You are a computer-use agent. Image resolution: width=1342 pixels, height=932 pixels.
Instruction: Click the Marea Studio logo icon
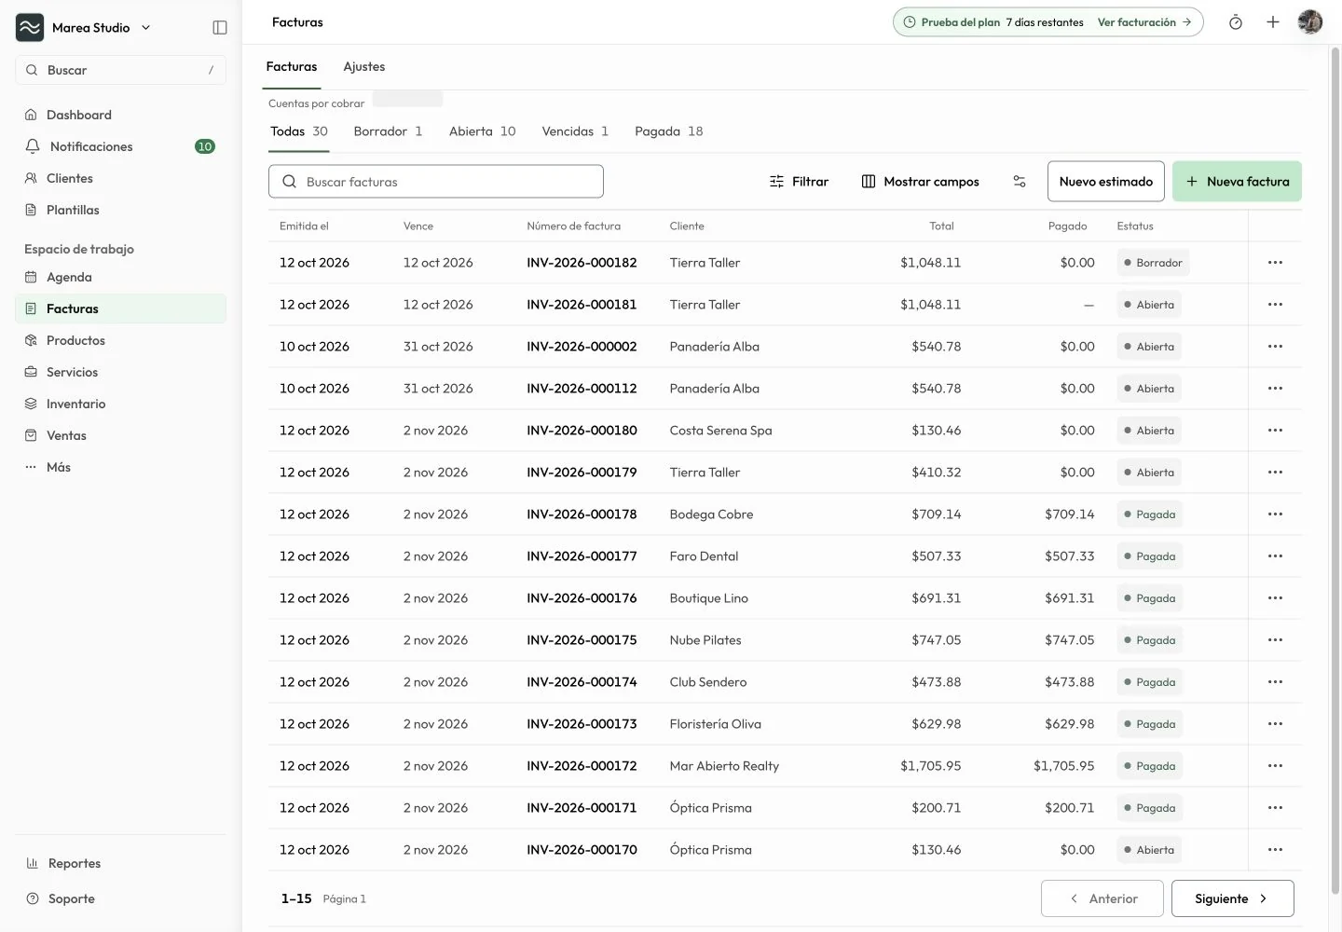(30, 28)
